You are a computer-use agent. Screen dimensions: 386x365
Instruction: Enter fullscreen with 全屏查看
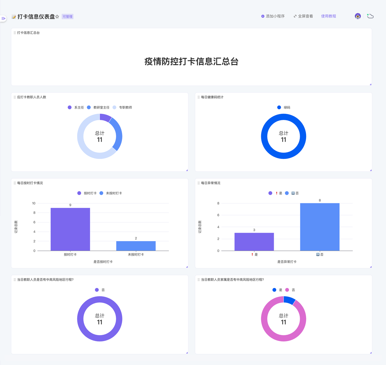303,16
